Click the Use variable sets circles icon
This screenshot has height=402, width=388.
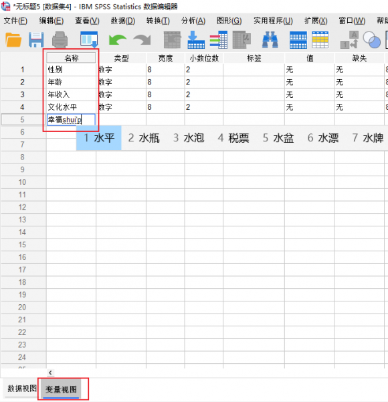click(x=372, y=40)
